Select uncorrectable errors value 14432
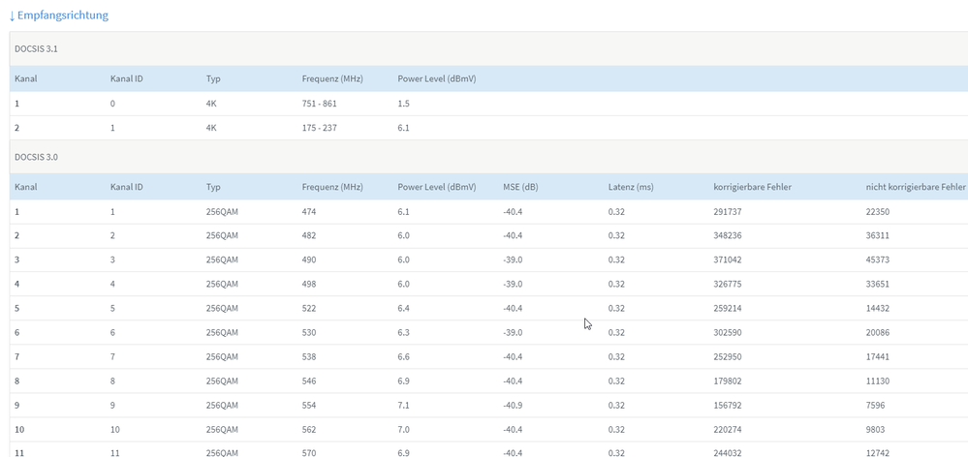The height and width of the screenshot is (457, 968). coord(878,308)
